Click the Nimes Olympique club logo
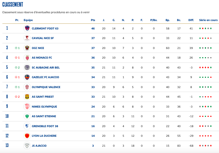219x153 pixels. click(27, 107)
